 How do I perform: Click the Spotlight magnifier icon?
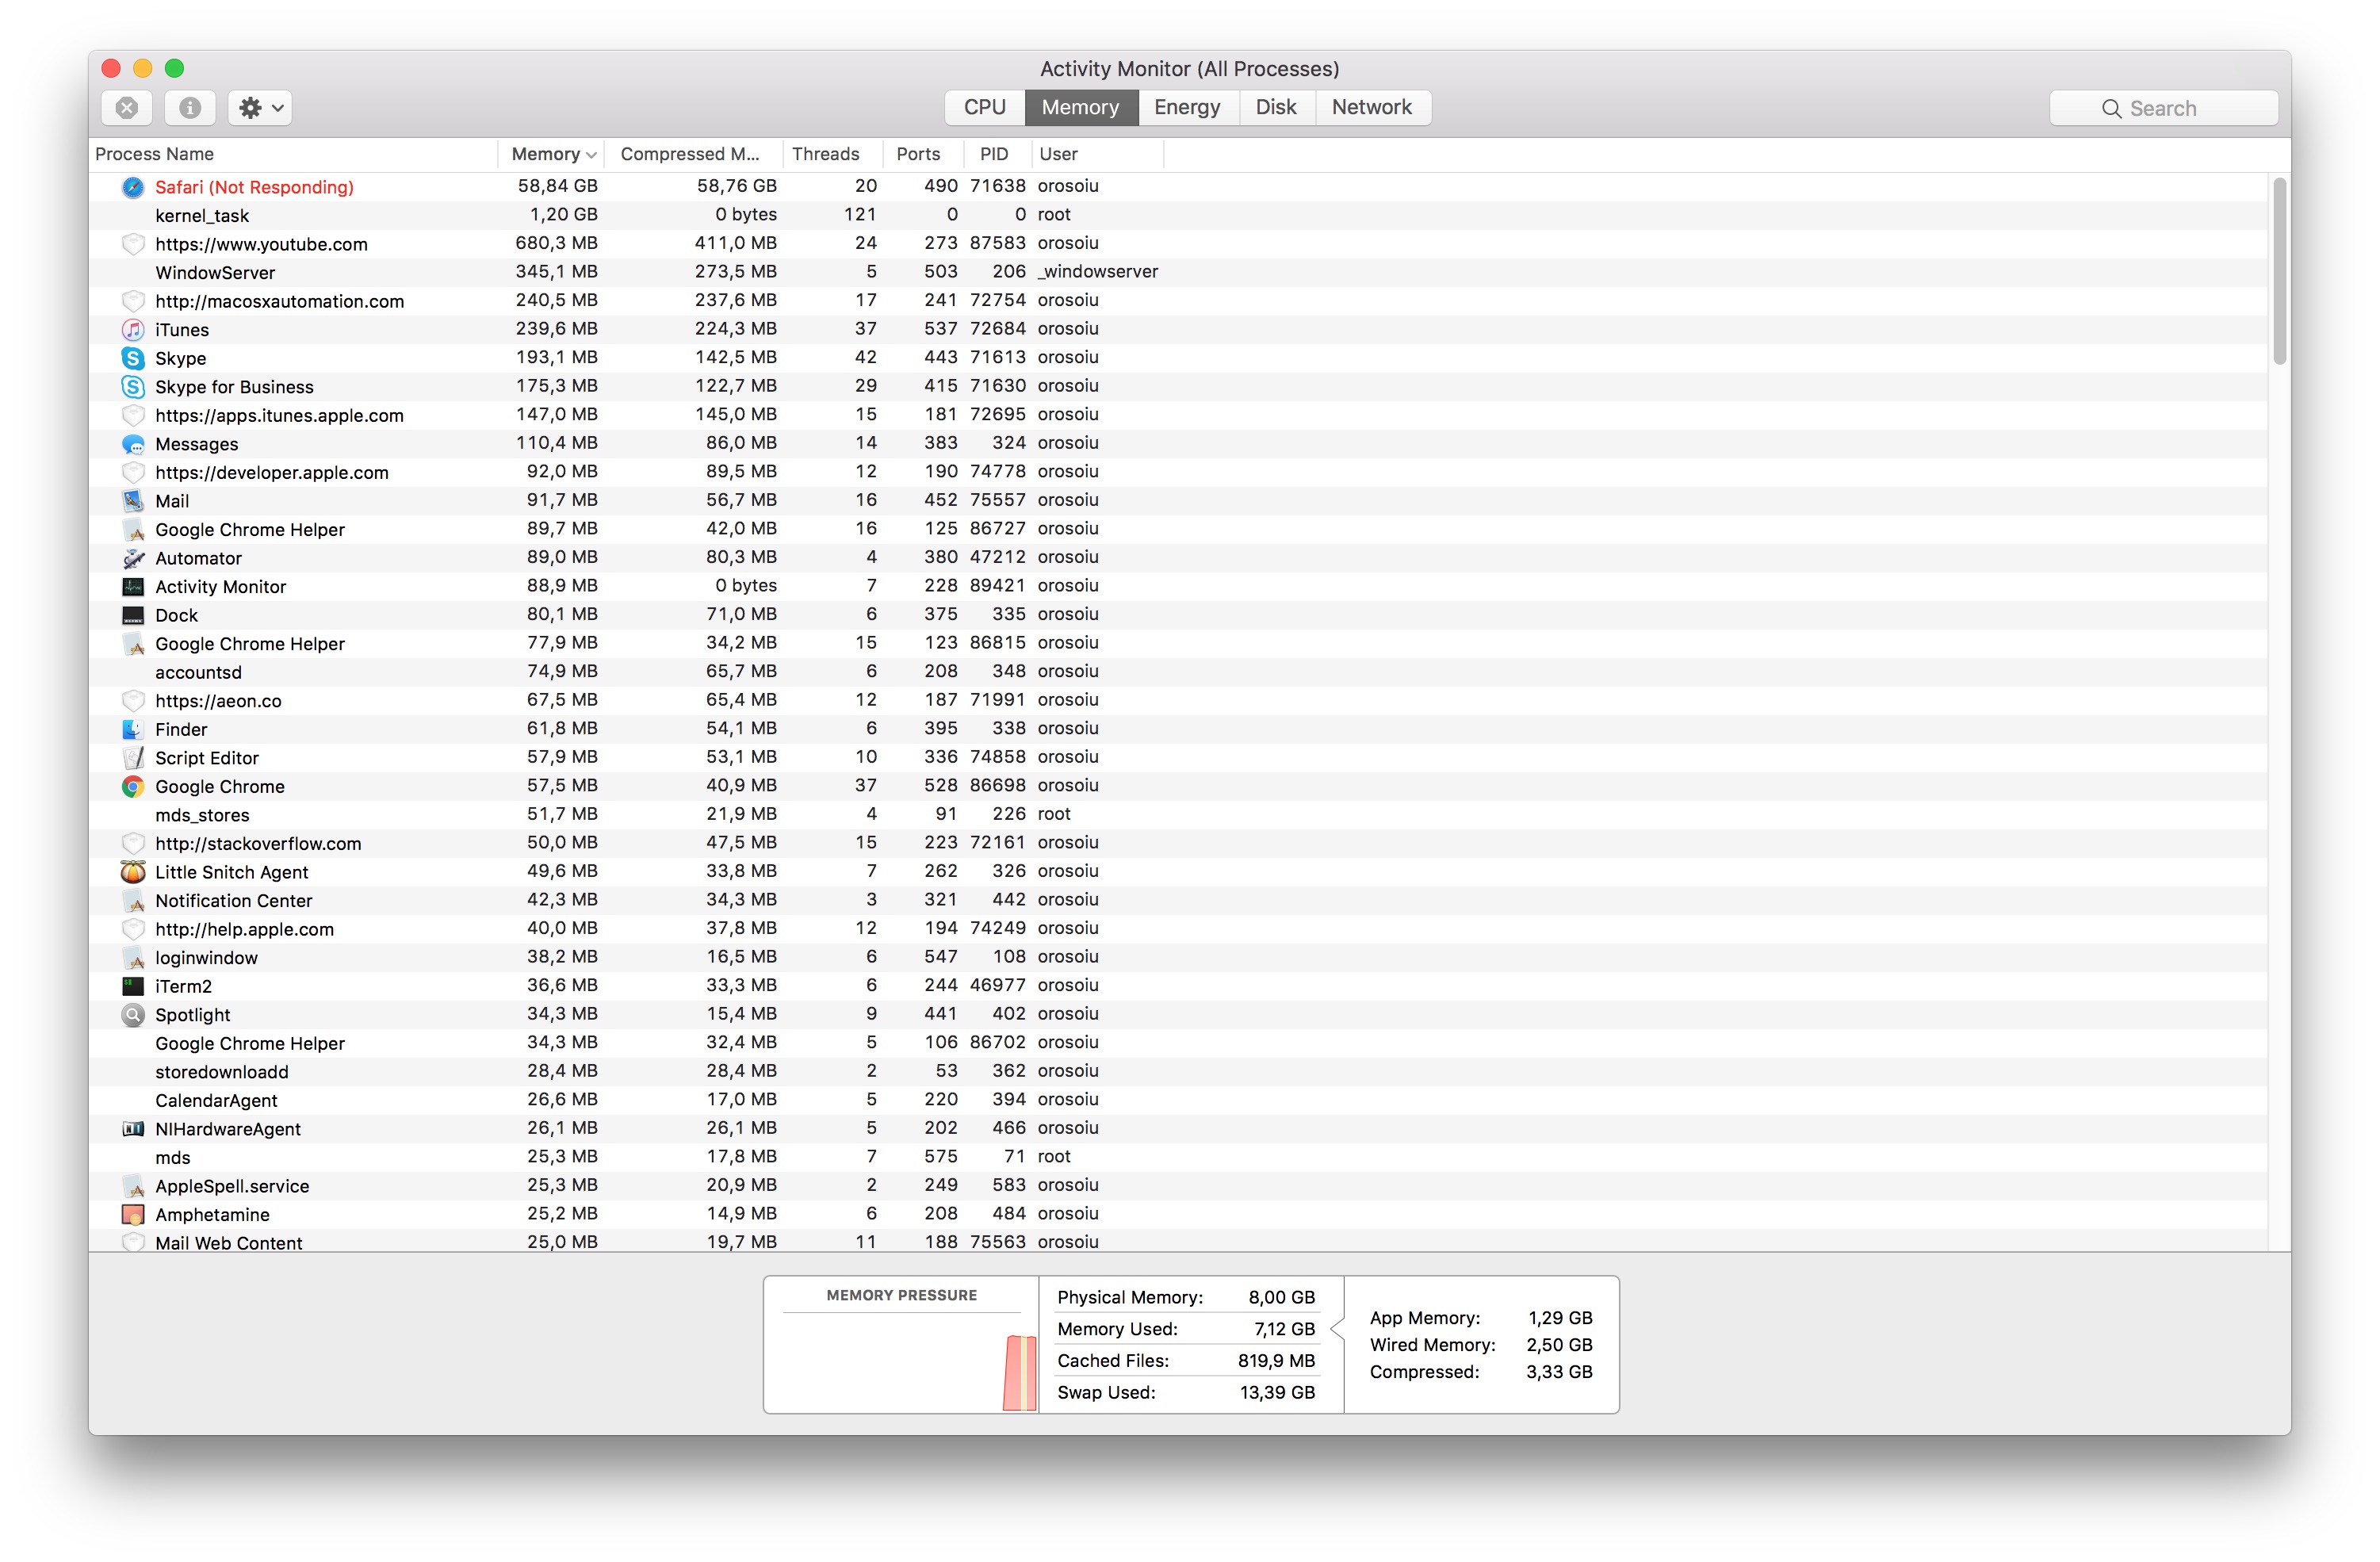(133, 1015)
